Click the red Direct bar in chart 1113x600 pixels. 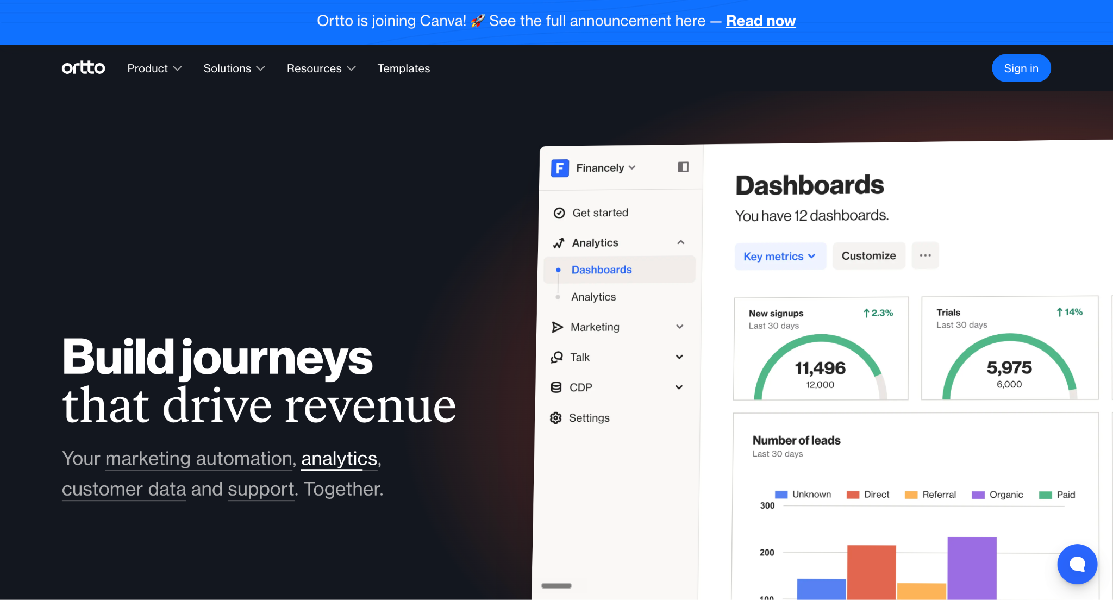871,572
